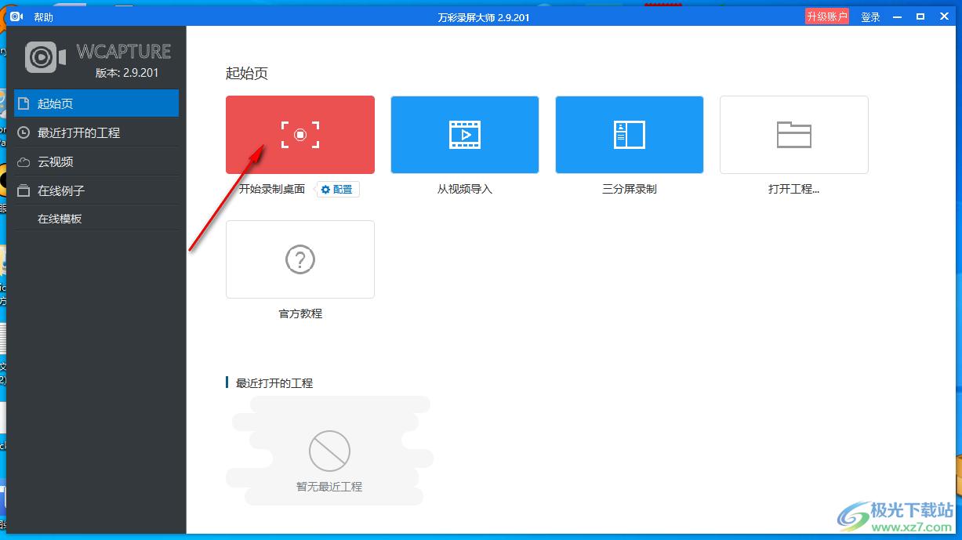The height and width of the screenshot is (540, 962).
Task: Click the 升级账户 upgrade account button
Action: [x=826, y=16]
